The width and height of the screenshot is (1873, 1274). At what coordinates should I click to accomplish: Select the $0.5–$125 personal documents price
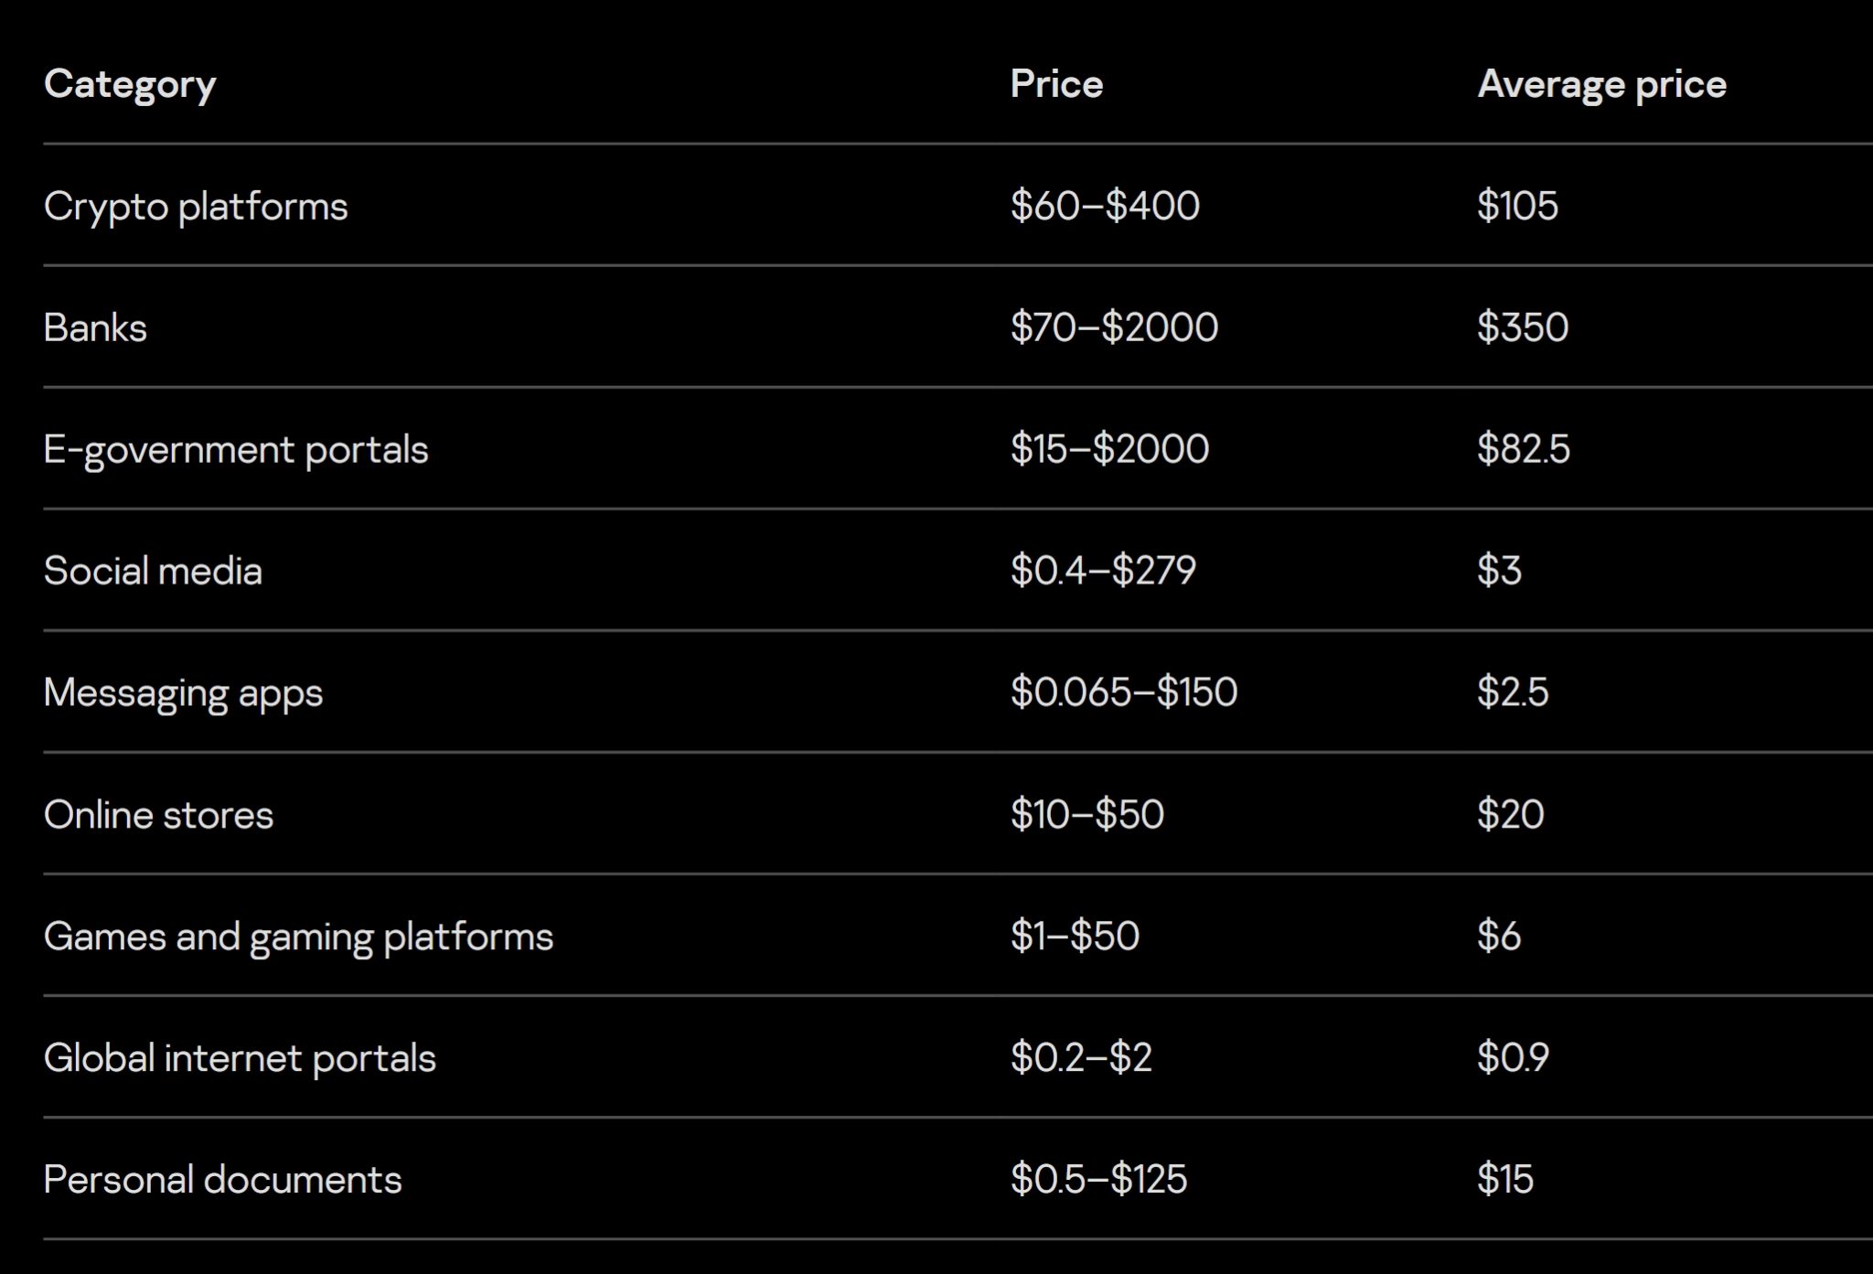pos(1098,1179)
